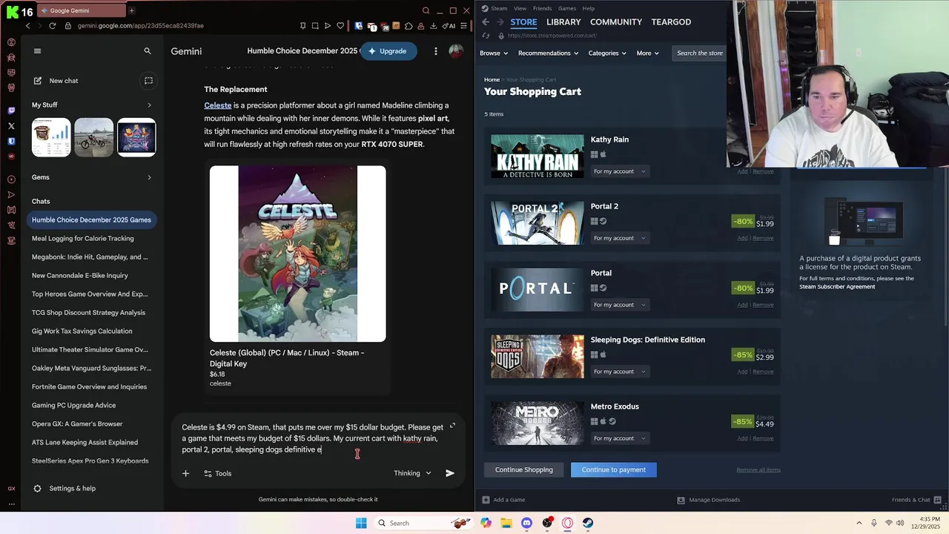The width and height of the screenshot is (949, 534).
Task: Expand the Gems section arrow
Action: pos(149,177)
